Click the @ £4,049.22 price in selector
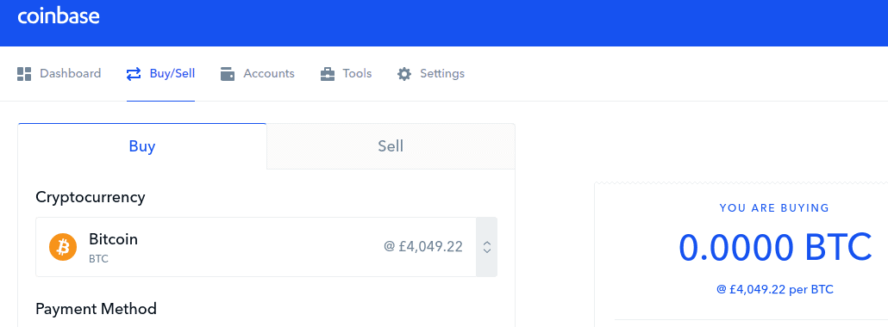This screenshot has width=888, height=327. (423, 247)
